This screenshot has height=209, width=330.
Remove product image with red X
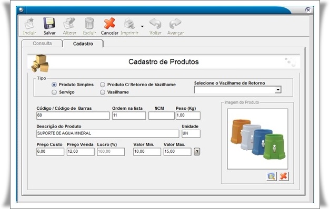284,176
